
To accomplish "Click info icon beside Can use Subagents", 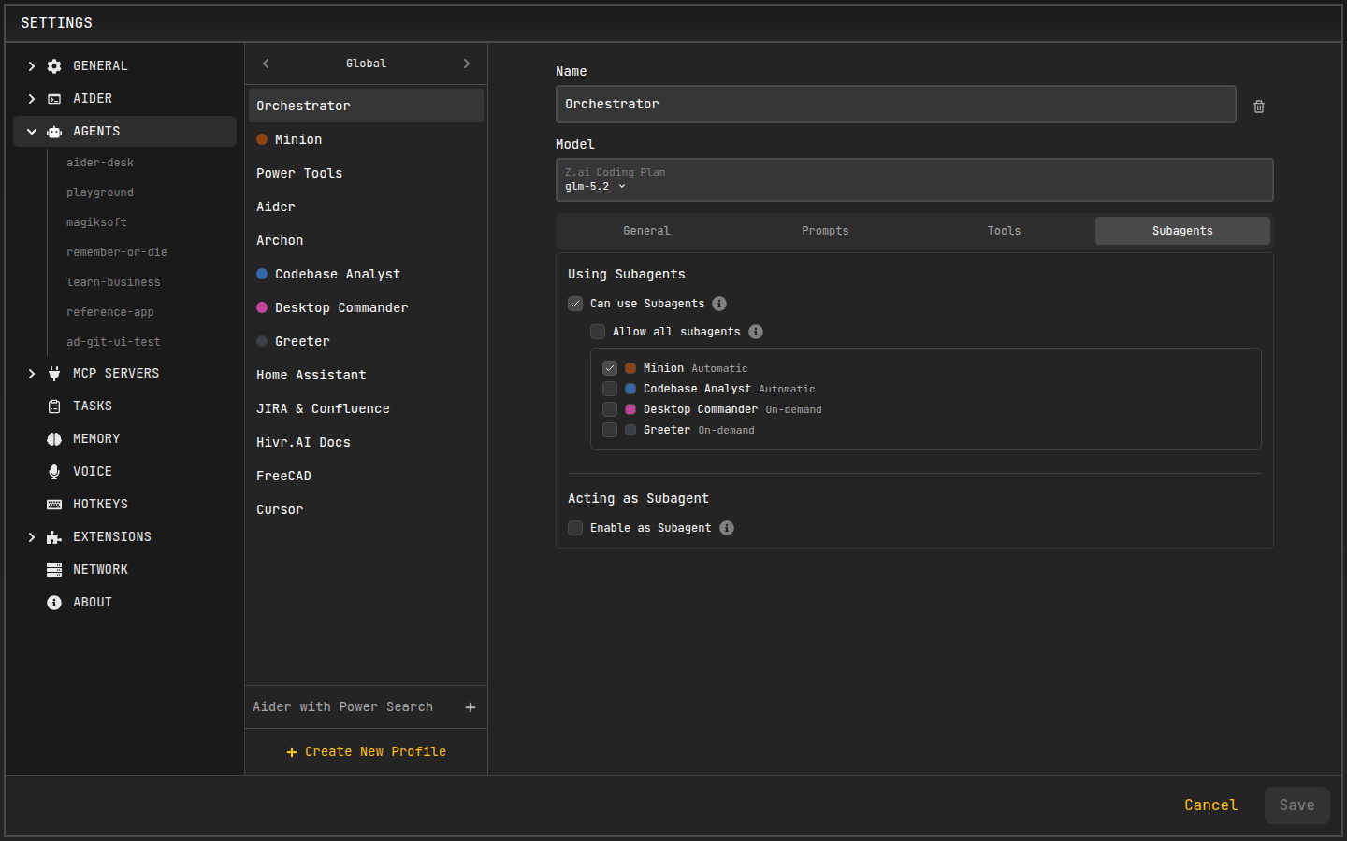I will (x=719, y=304).
